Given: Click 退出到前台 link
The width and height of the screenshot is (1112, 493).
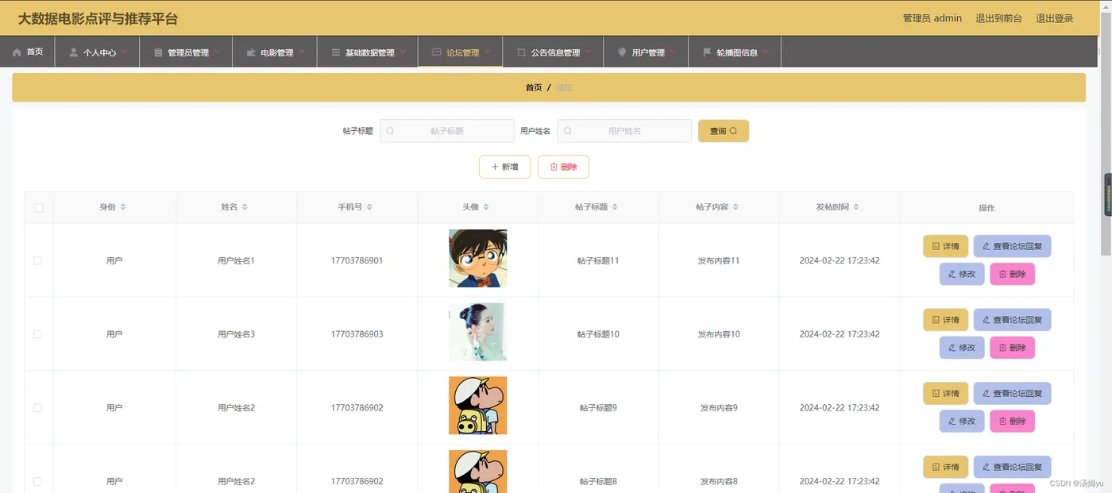Looking at the screenshot, I should coord(998,18).
